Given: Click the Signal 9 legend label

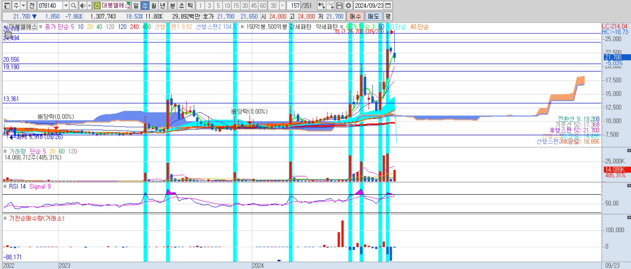Looking at the screenshot, I should [40, 187].
